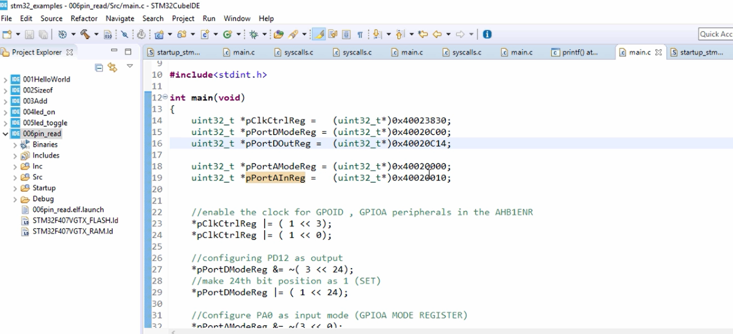Collapse main function fold marker
The image size is (733, 334).
click(x=165, y=97)
